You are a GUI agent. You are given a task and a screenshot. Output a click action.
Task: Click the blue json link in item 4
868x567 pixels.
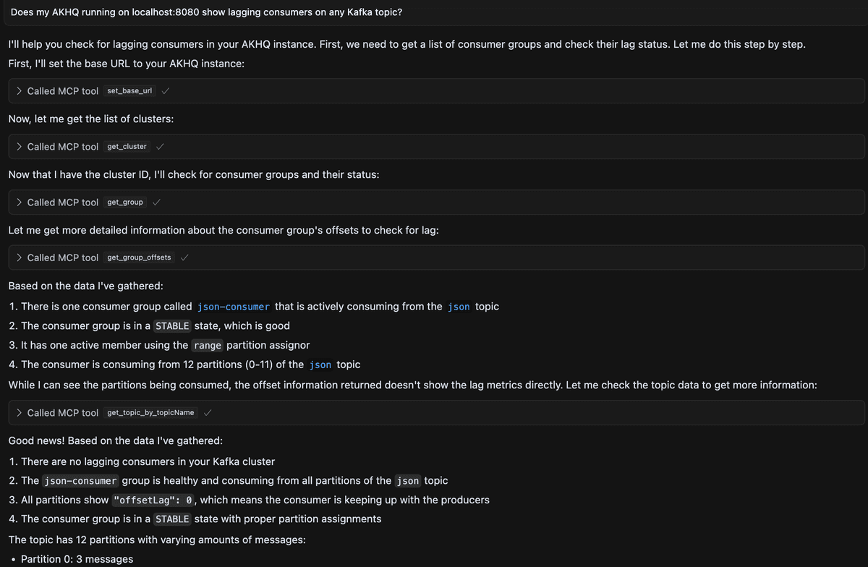coord(320,364)
